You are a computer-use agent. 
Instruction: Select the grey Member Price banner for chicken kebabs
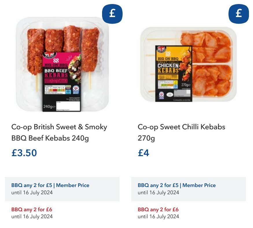(x=189, y=189)
